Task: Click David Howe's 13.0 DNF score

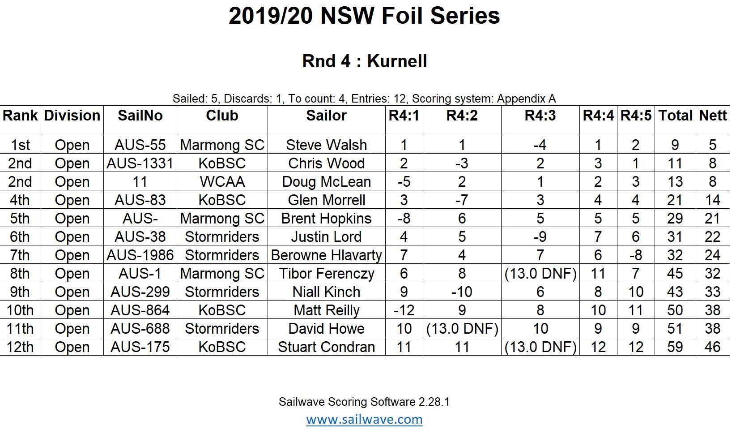Action: tap(462, 329)
